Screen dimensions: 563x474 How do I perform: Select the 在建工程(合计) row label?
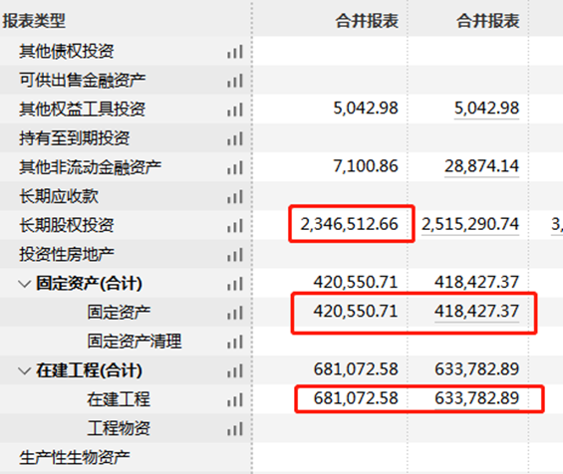[89, 370]
